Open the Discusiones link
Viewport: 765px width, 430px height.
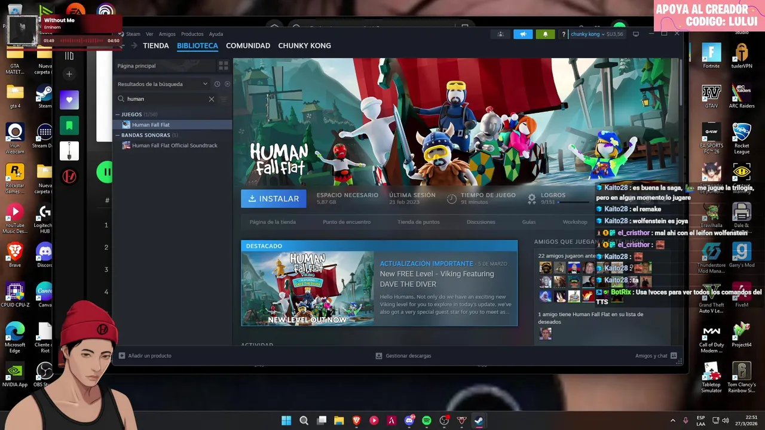481,222
